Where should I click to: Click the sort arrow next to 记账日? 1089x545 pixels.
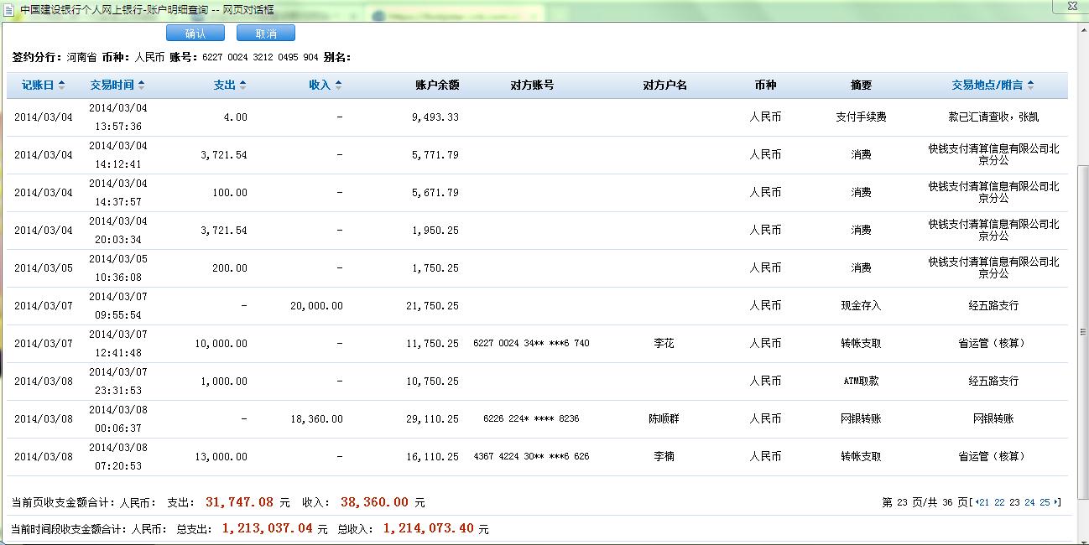point(60,85)
